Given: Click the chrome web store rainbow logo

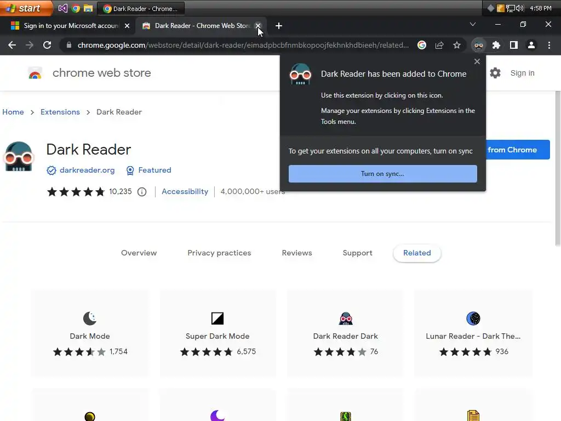Looking at the screenshot, I should 35,73.
